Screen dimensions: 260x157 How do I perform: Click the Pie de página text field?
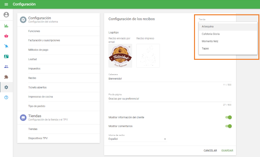[170, 98]
